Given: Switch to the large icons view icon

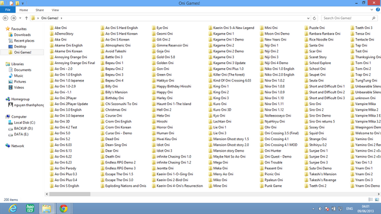Looking at the screenshot, I should pos(377,200).
